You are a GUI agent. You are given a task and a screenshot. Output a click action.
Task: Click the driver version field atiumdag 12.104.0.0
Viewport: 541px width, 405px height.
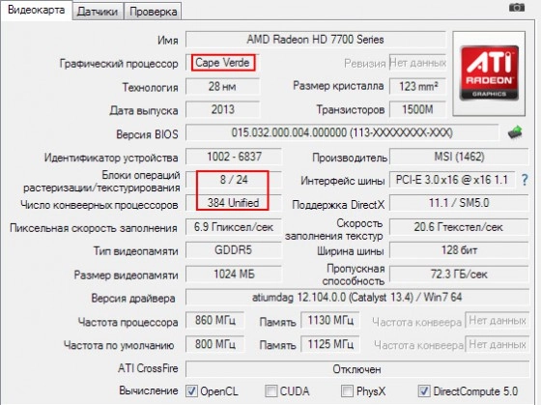pyautogui.click(x=357, y=298)
